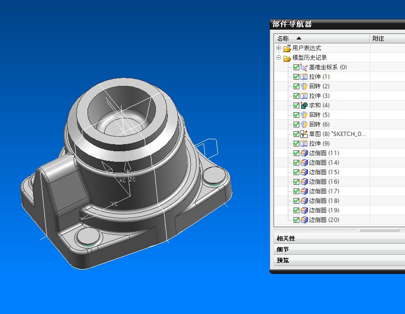Select the 边倒圆 (20) feature name
Viewport: 405px width, 314px height.
coord(324,220)
